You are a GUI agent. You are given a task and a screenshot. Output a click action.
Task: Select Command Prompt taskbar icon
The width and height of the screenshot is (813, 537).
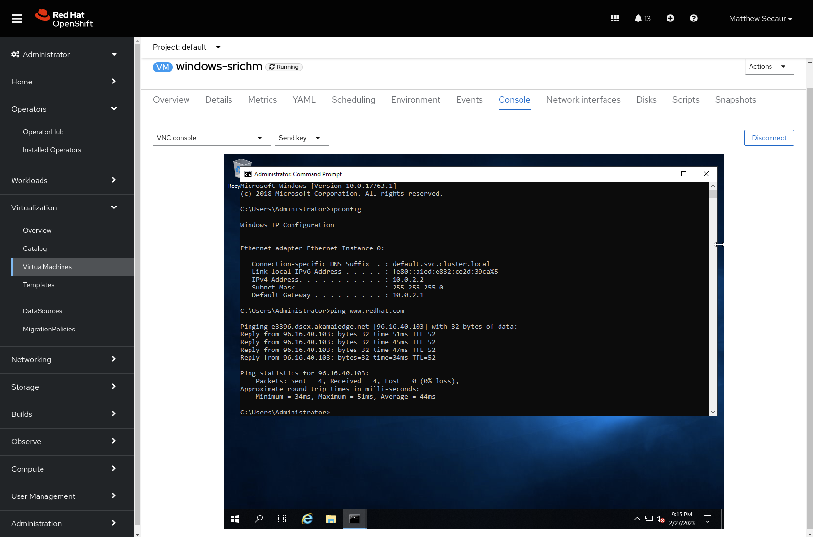pos(355,519)
